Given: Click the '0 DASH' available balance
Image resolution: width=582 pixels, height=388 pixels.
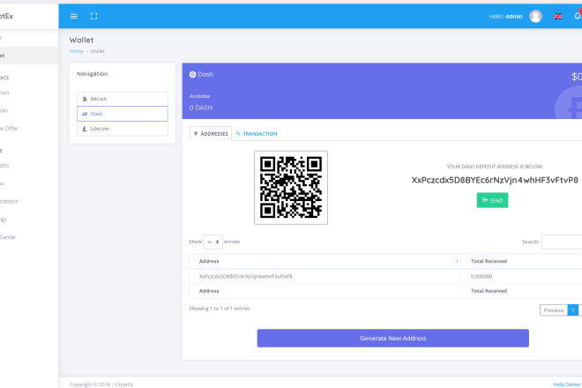Looking at the screenshot, I should coord(201,108).
